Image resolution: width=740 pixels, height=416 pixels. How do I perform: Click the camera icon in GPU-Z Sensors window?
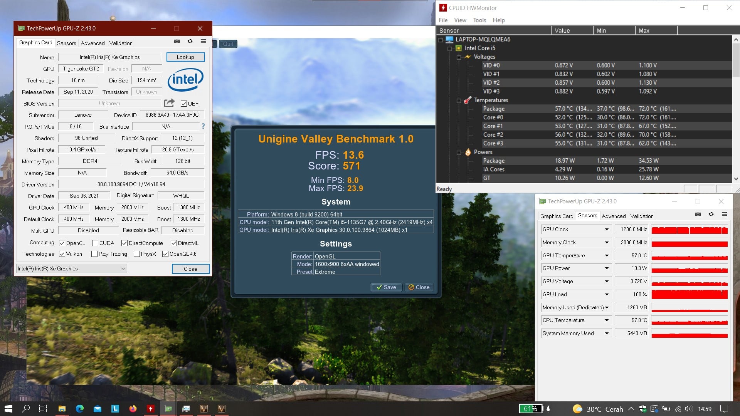[698, 214]
